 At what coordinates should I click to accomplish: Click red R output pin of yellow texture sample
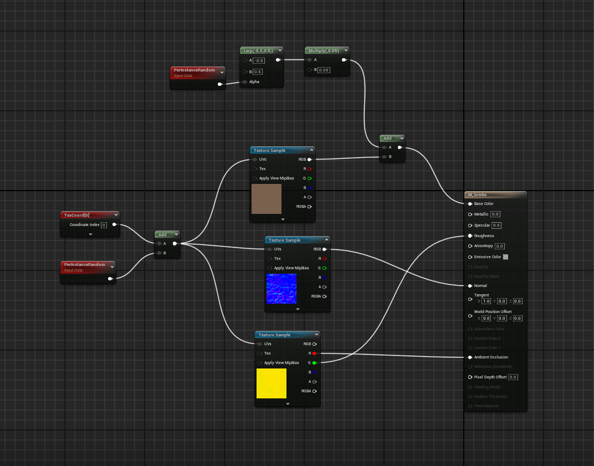[315, 353]
